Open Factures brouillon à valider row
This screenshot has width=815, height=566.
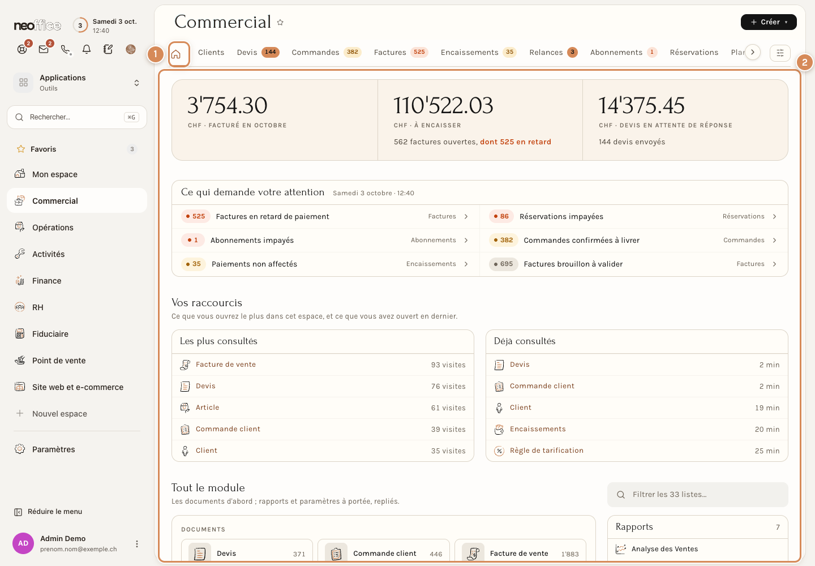634,264
